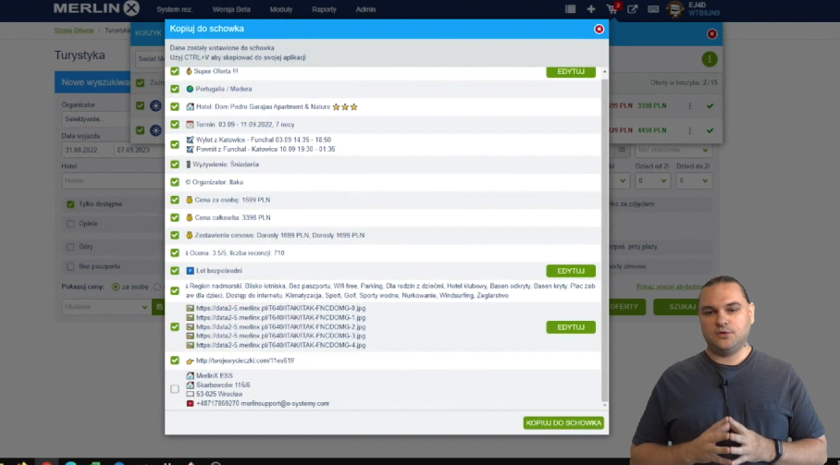
Task: Click green checkmark of 3398 PLN offer
Action: 710,106
